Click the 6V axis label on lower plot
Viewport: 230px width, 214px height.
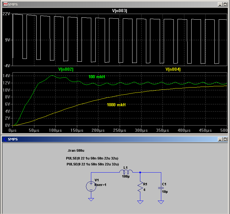[7, 104]
